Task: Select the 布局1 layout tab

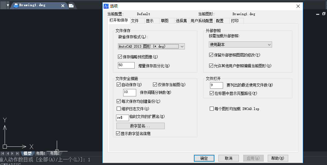Action: coord(41,153)
